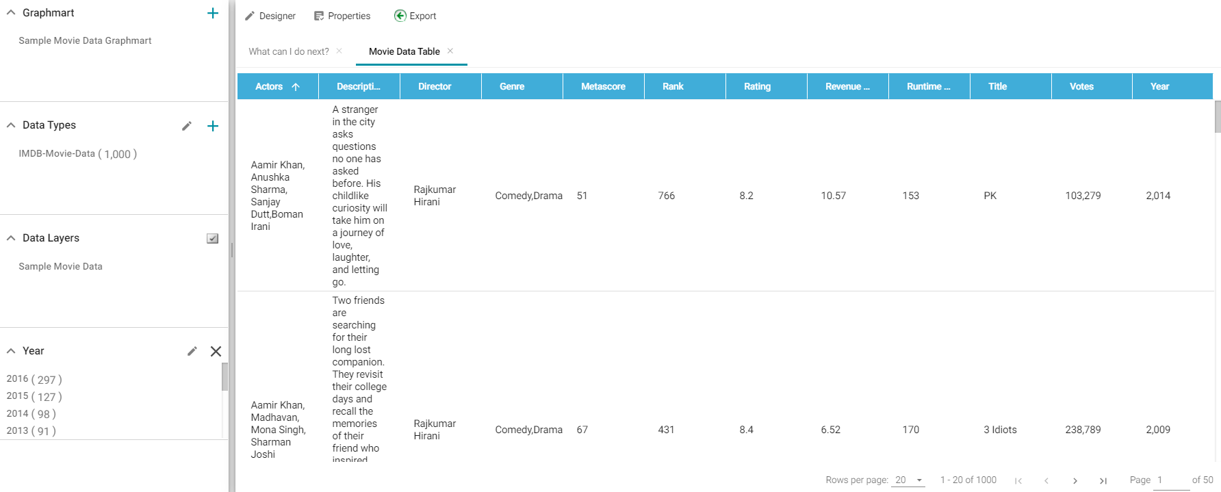1221x492 pixels.
Task: Filter by year 2013
Action: [31, 431]
